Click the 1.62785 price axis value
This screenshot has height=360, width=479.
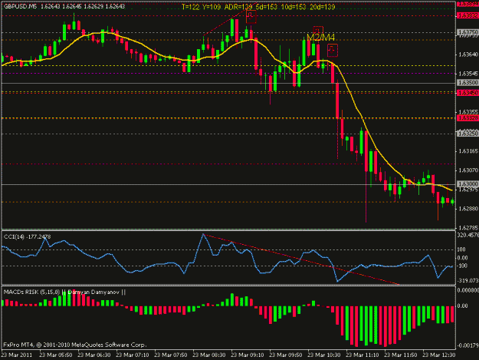click(468, 228)
